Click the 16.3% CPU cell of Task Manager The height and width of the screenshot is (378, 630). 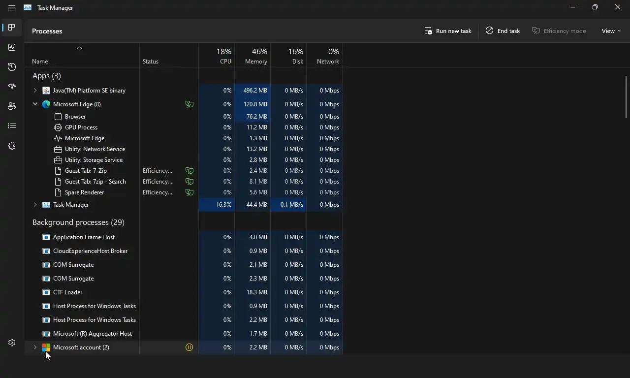click(217, 205)
